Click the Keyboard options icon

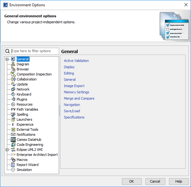click(13, 94)
